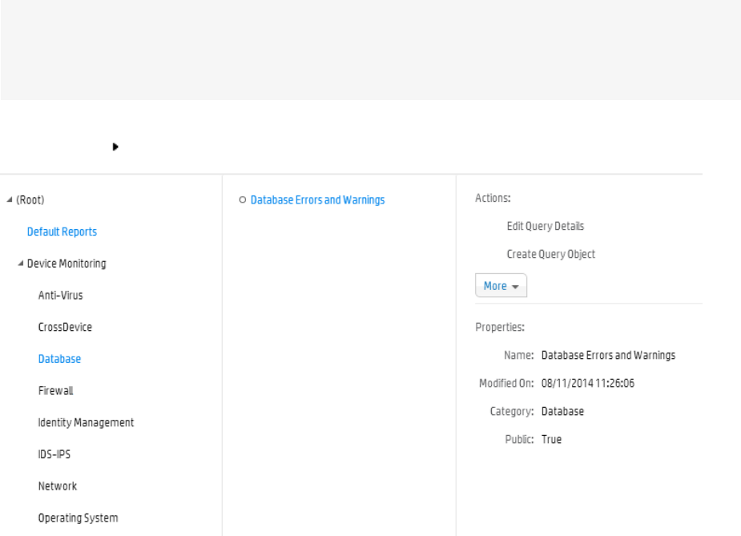741x536 pixels.
Task: Select the Anti-Virus category
Action: pyautogui.click(x=60, y=296)
